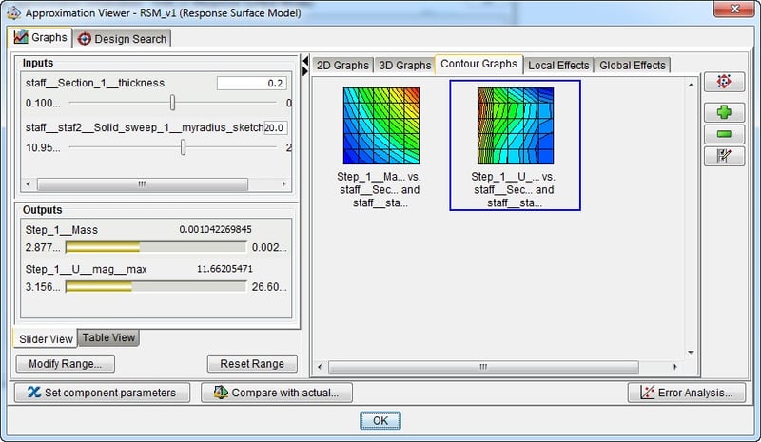Switch to Table View tab
Image resolution: width=761 pixels, height=442 pixels.
108,337
